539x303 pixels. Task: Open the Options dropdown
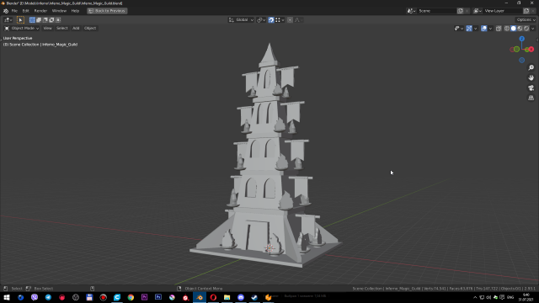tap(526, 20)
